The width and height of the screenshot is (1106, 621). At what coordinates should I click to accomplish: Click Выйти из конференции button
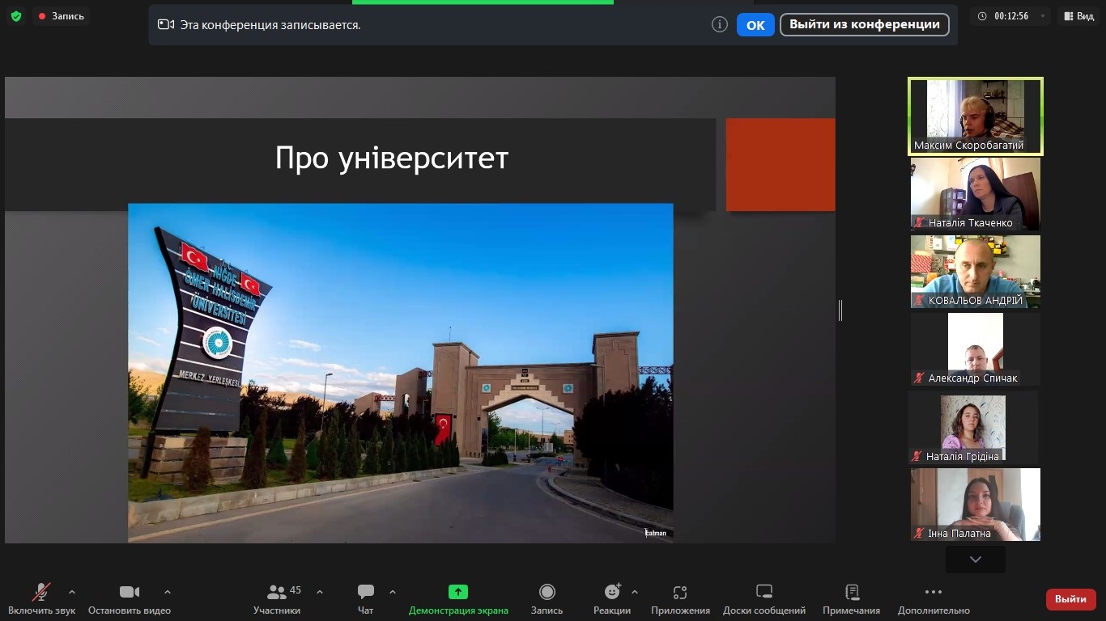click(864, 24)
